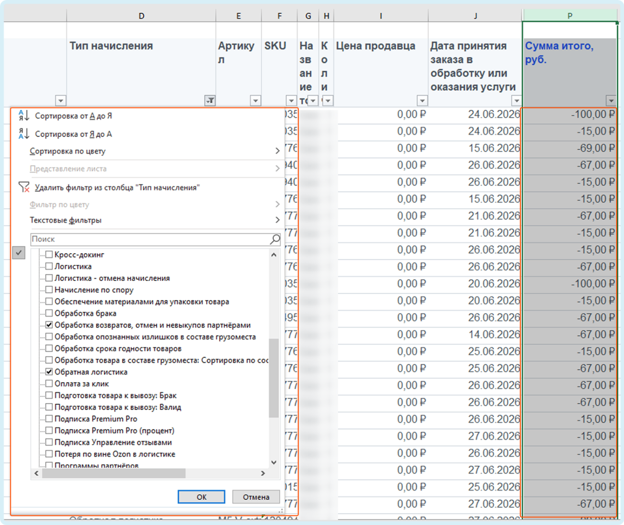This screenshot has height=525, width=624.
Task: Open active filter button on Тип начисления
Action: tap(210, 100)
